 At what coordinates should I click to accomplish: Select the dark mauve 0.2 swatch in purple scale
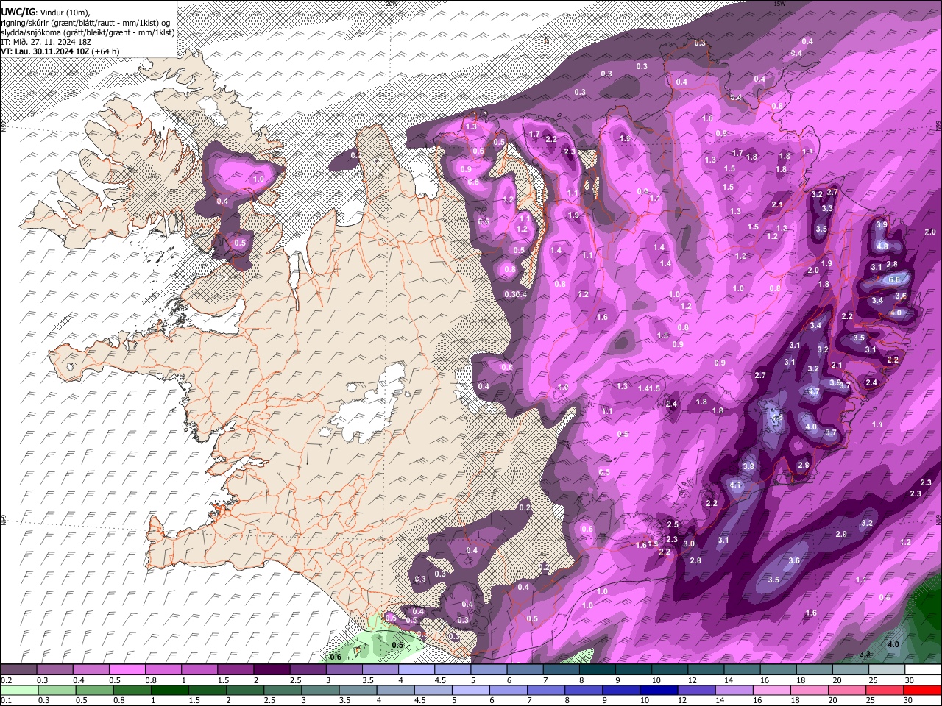[x=18, y=670]
